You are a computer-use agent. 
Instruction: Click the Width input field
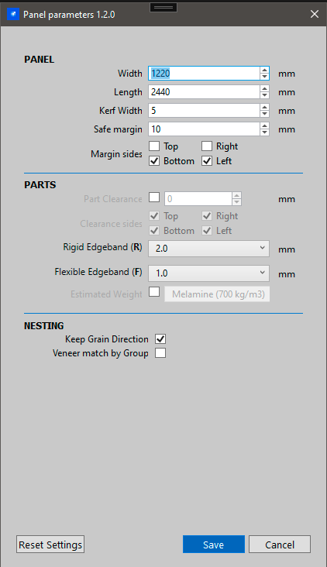click(x=204, y=74)
